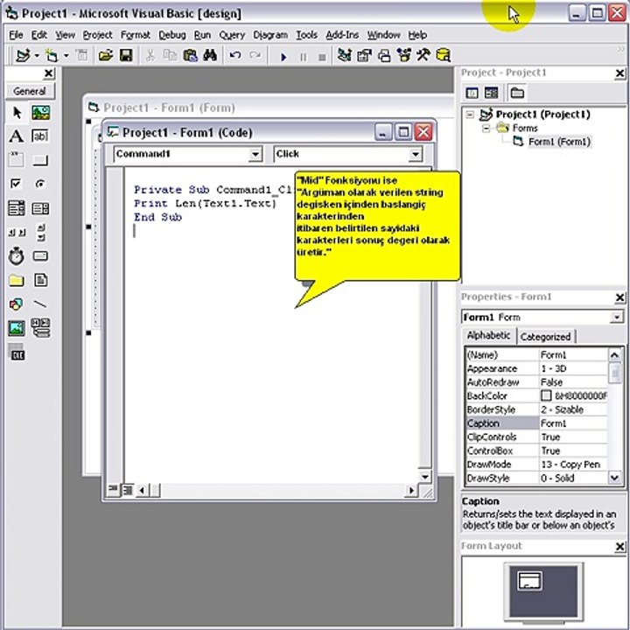Viewport: 630px width, 630px height.
Task: Open Form Layout Window from the toolbar
Action: [384, 55]
